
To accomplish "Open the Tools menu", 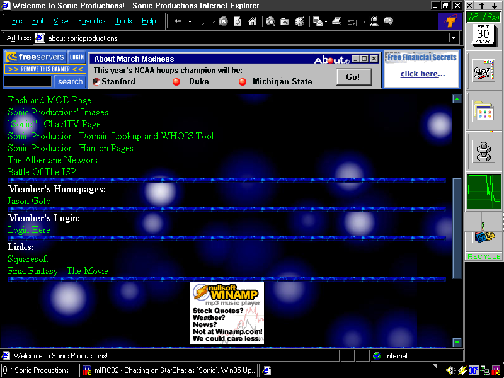I will click(123, 21).
